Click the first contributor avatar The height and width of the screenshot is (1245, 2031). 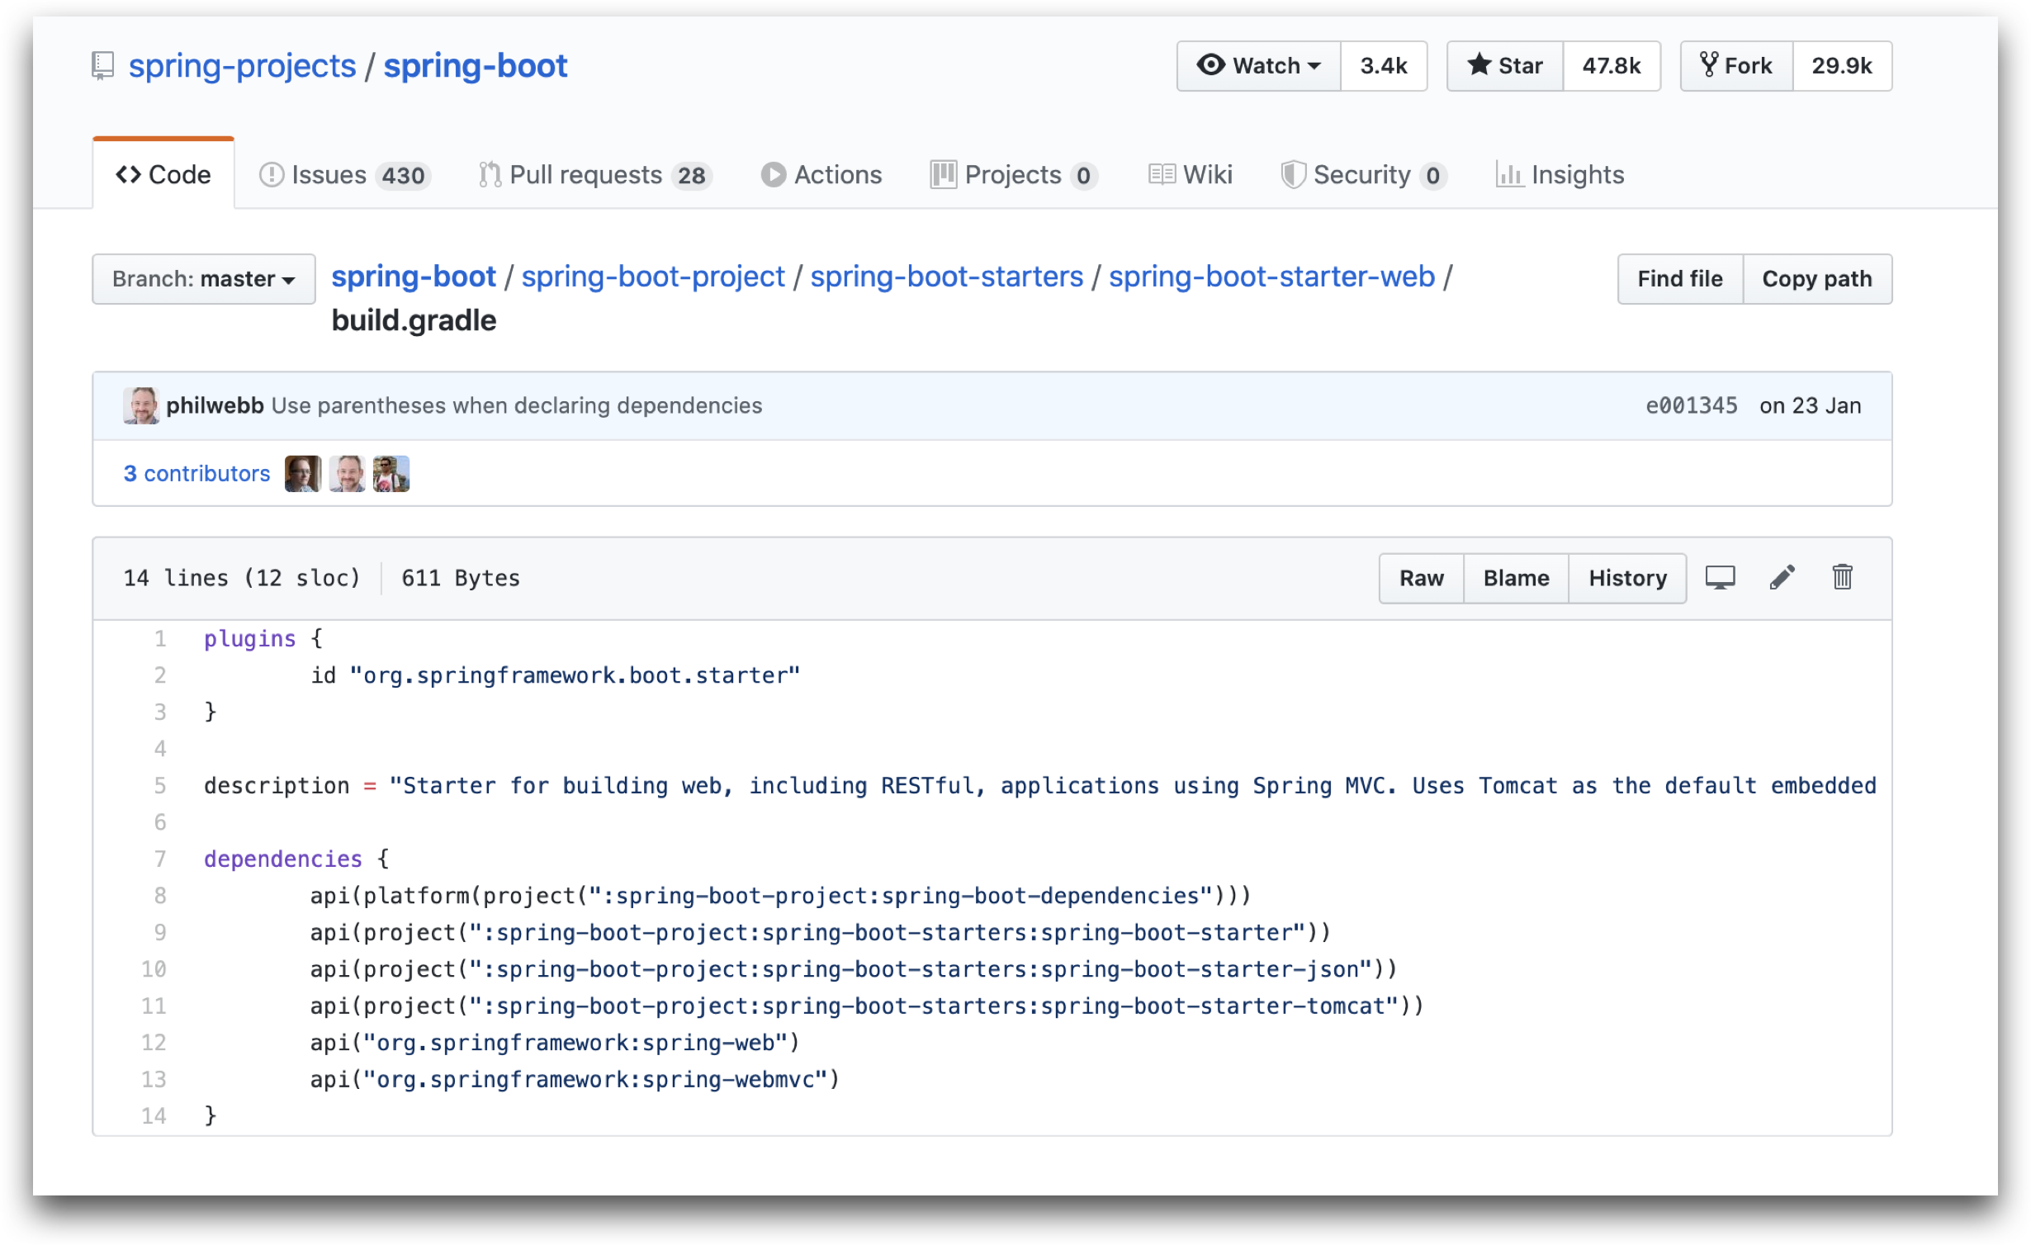303,473
